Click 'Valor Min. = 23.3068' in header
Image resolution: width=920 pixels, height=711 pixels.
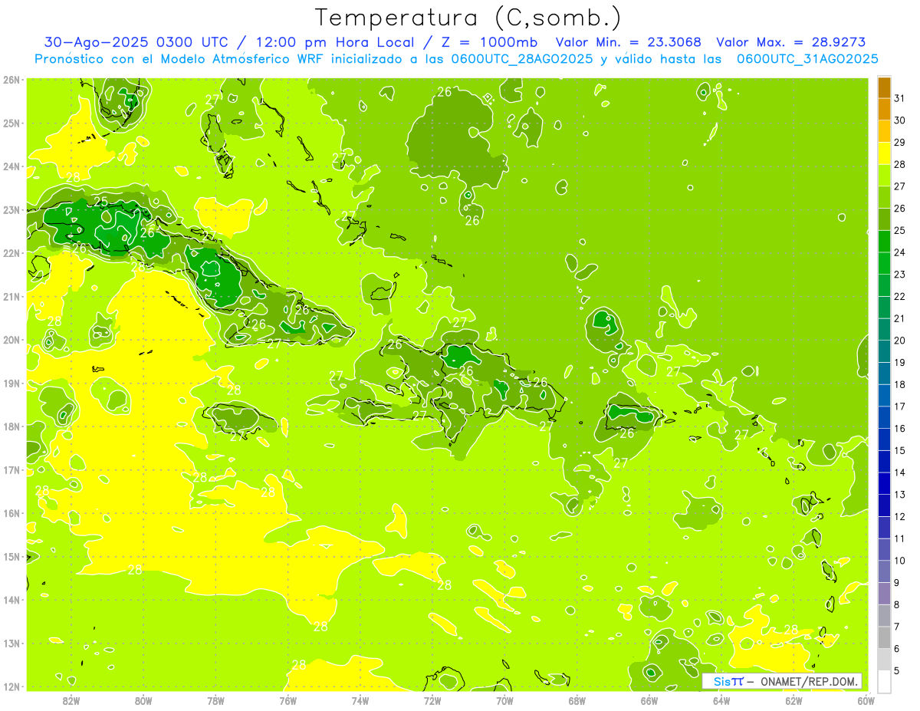(628, 42)
